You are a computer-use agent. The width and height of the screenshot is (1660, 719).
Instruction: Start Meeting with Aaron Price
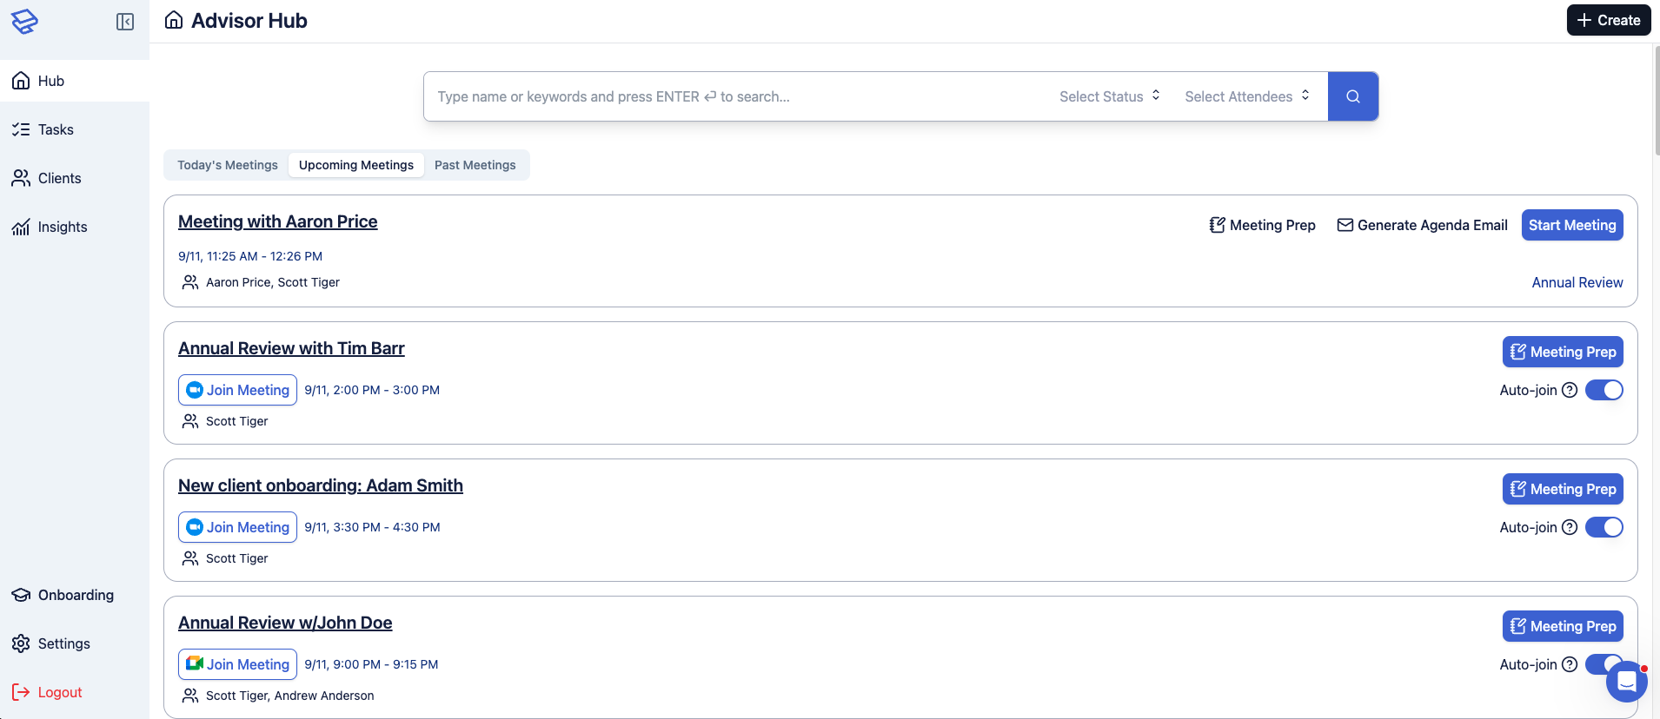(1571, 225)
